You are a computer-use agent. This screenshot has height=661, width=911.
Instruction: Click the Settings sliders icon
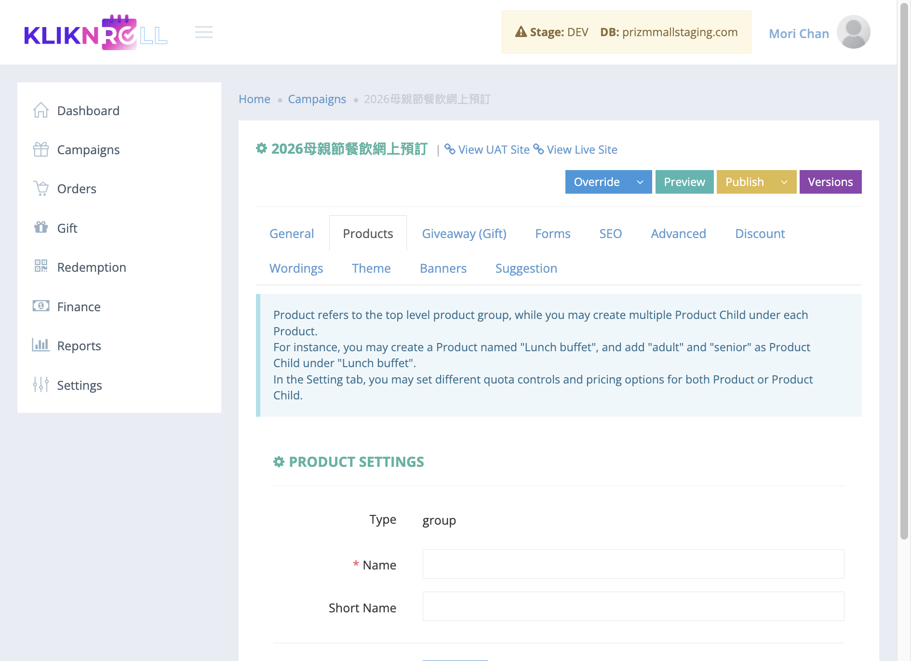click(x=41, y=384)
